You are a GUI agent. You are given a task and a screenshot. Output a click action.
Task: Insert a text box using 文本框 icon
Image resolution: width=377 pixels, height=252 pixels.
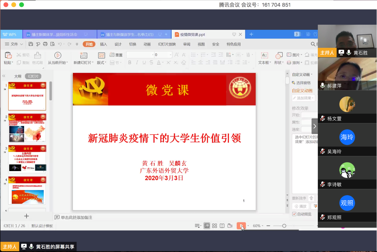pos(264,55)
